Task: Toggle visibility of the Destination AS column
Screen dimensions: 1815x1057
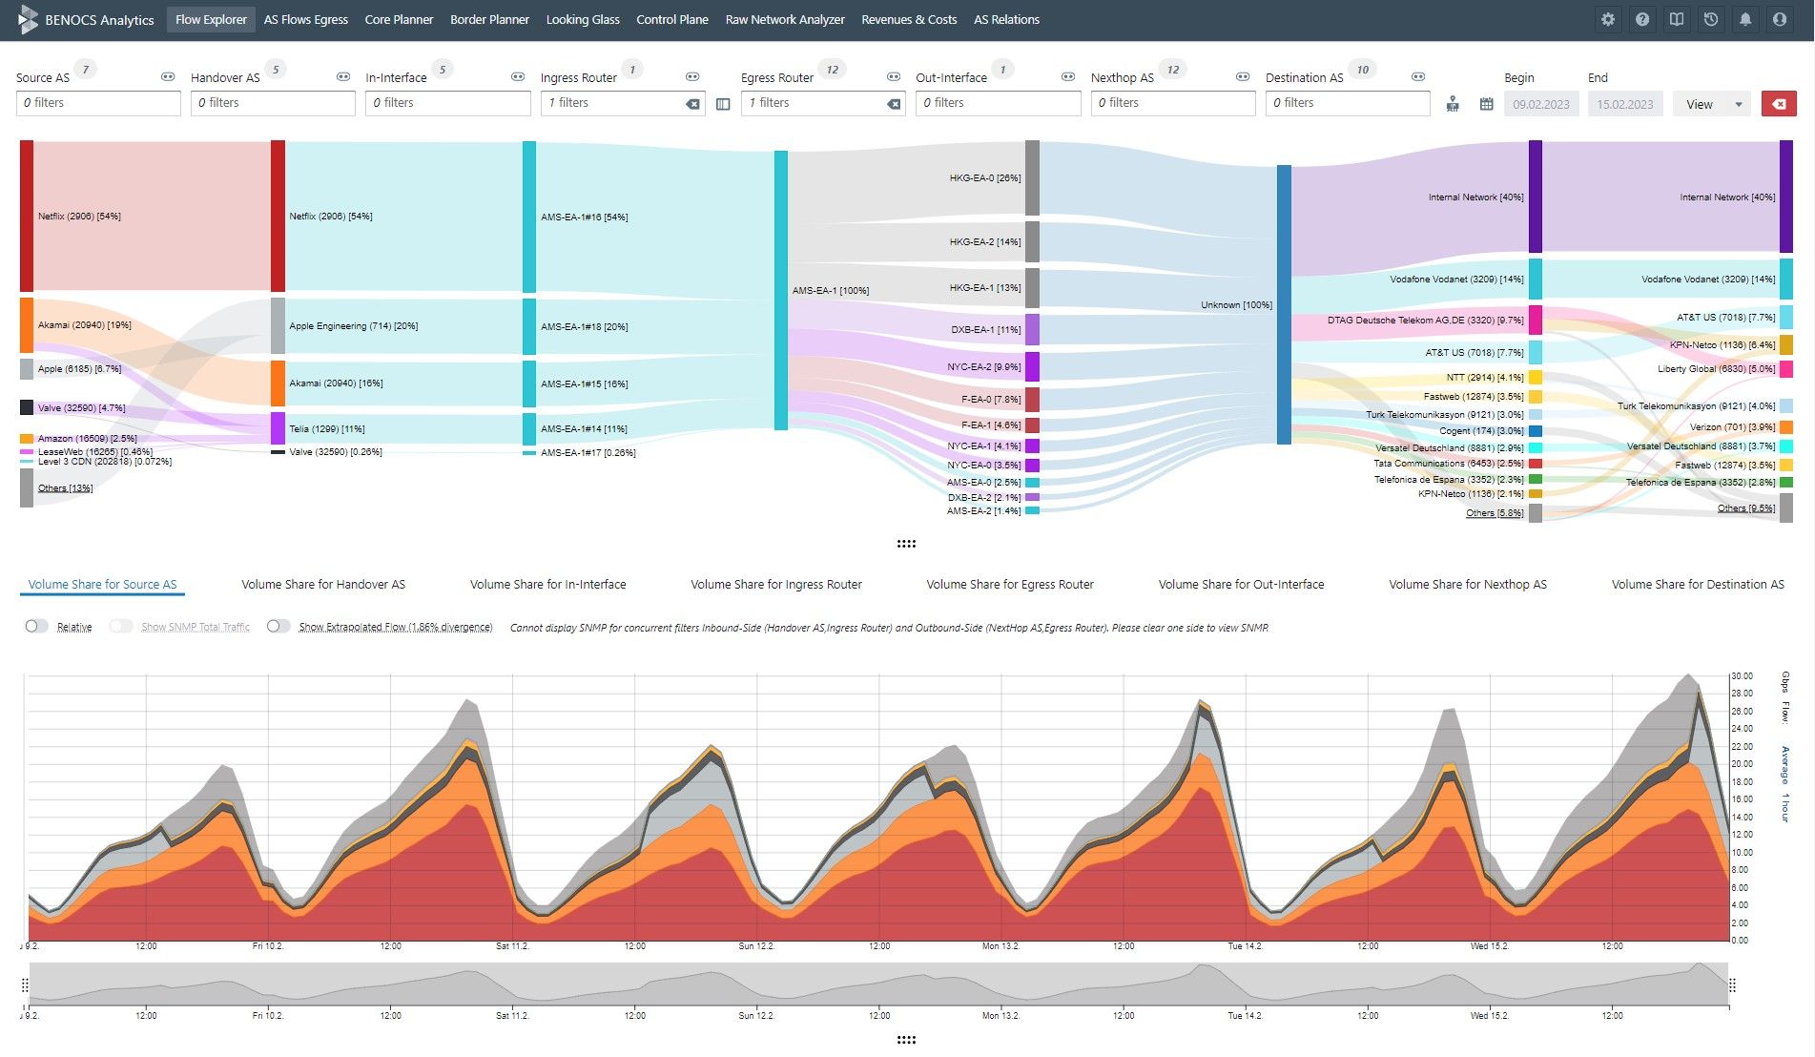Action: (x=1418, y=76)
